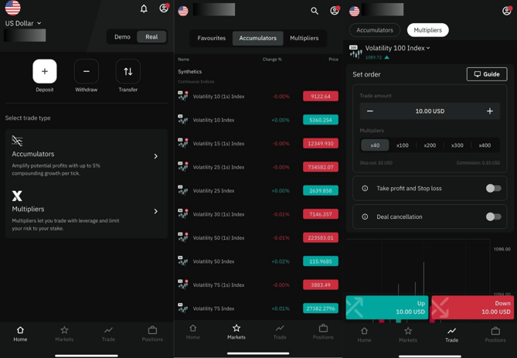Open notifications bell on Home screen

pyautogui.click(x=144, y=9)
